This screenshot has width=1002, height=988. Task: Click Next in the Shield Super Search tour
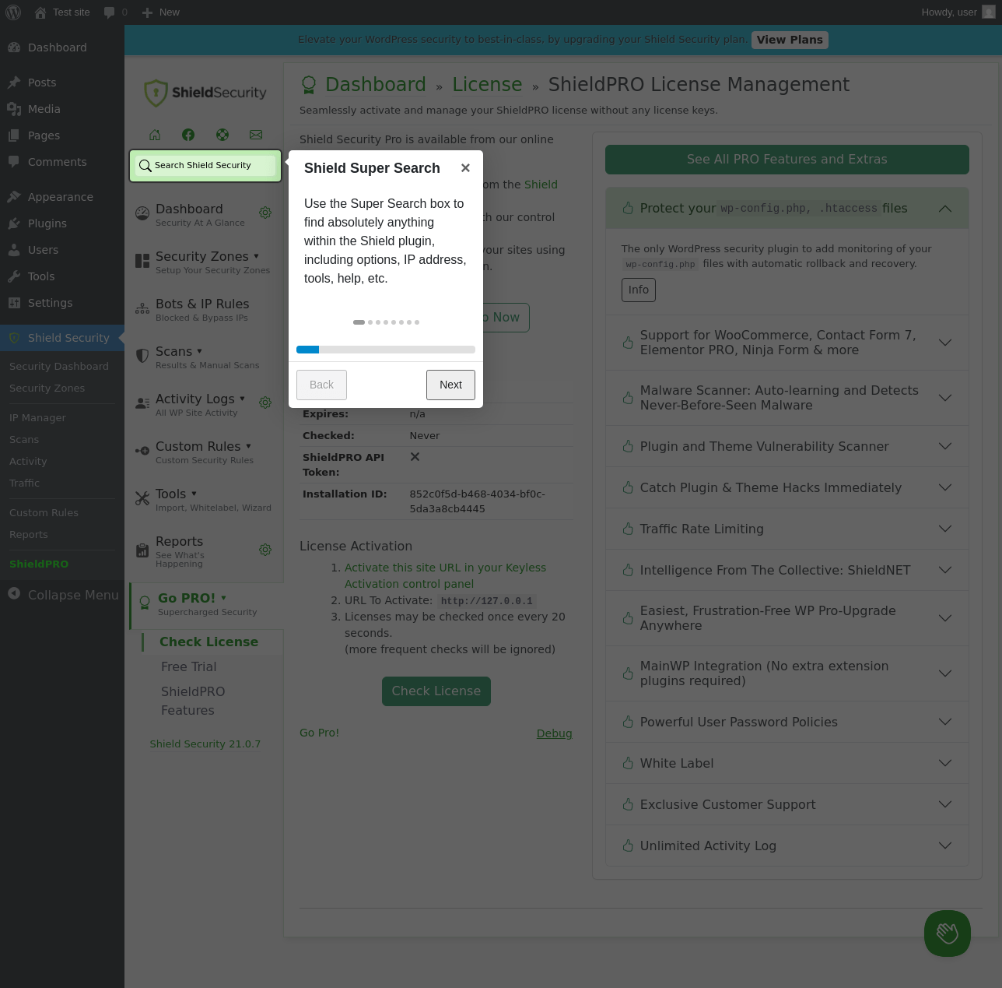point(450,385)
